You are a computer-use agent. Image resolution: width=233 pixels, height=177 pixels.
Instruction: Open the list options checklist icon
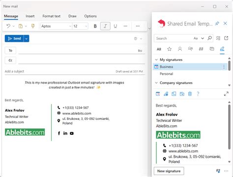(x=218, y=38)
